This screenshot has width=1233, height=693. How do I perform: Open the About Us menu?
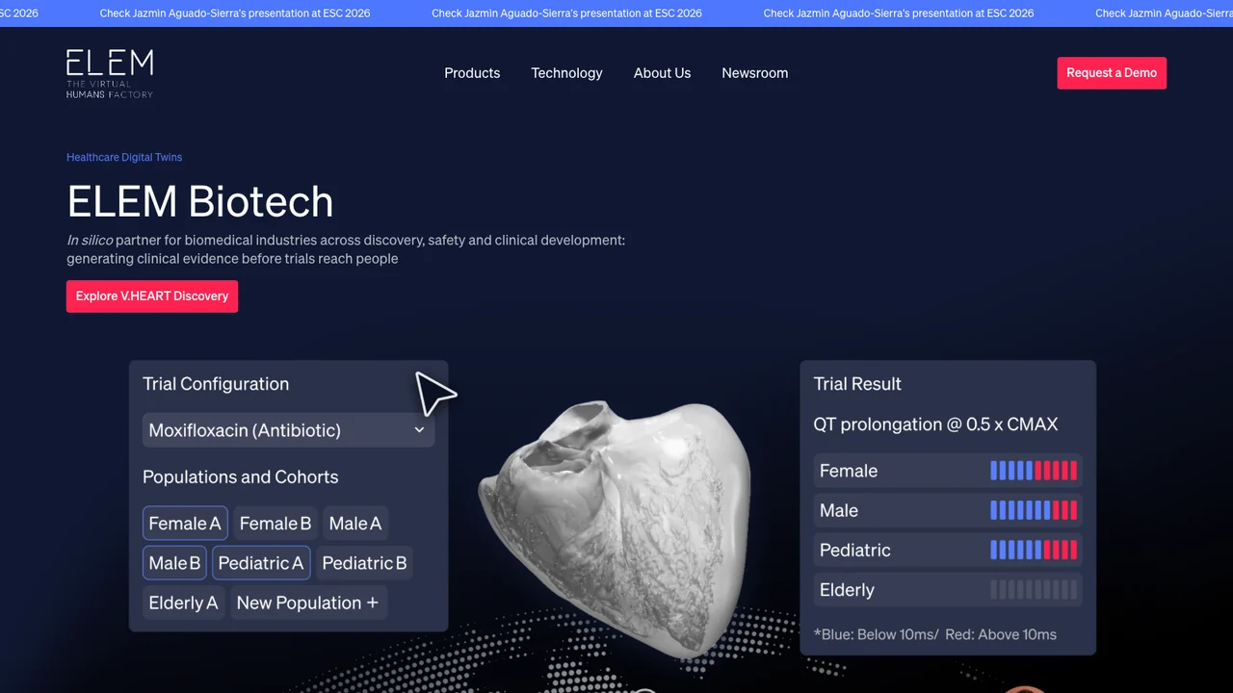(662, 73)
